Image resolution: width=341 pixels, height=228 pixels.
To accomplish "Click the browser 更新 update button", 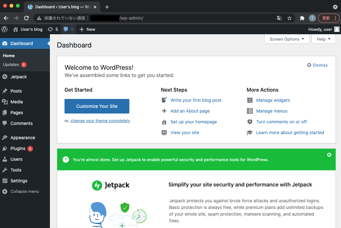I will point(328,18).
